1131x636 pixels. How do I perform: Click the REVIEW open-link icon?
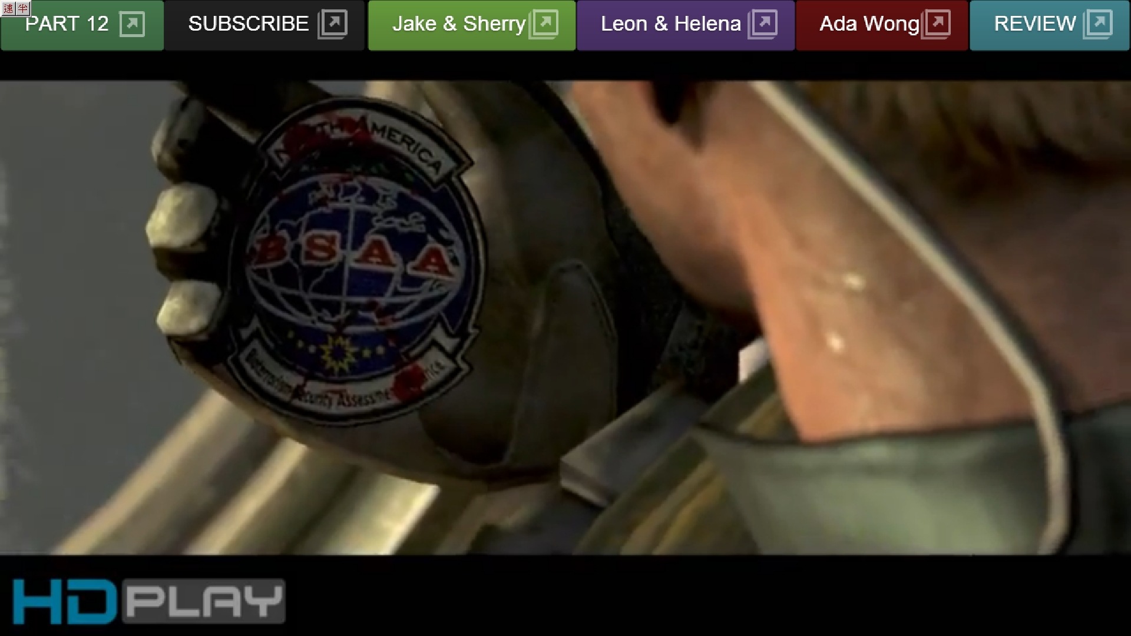[1098, 24]
